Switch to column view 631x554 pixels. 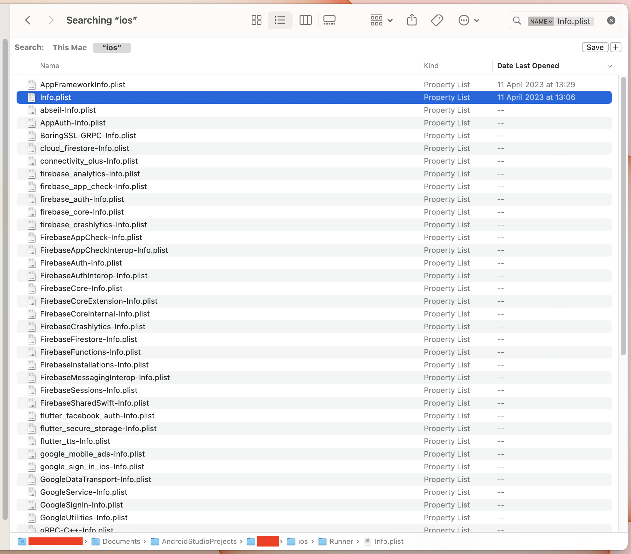click(305, 20)
